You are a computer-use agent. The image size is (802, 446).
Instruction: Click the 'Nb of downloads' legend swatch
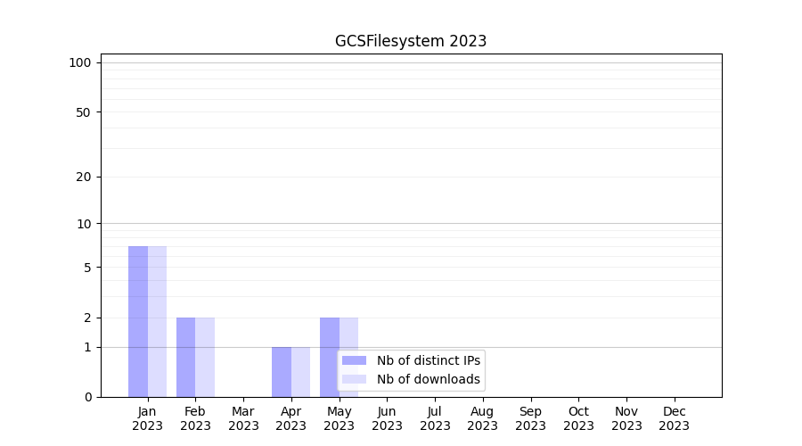coord(354,379)
